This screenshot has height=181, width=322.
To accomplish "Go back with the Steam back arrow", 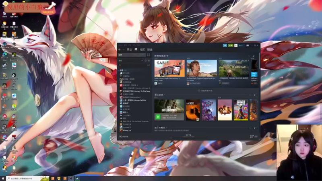I will coord(120,49).
